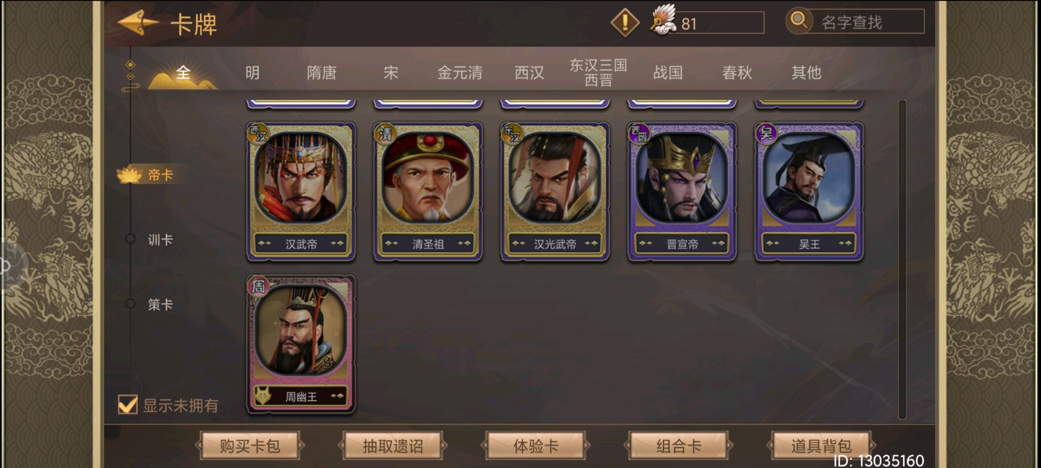Tap the fox emblem on 周幽王 card
This screenshot has width=1041, height=468.
click(x=263, y=396)
